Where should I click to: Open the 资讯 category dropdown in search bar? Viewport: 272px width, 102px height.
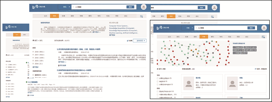coord(65,7)
